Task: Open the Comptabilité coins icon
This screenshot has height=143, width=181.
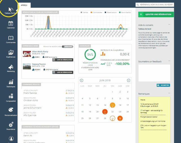Action: 11,96
